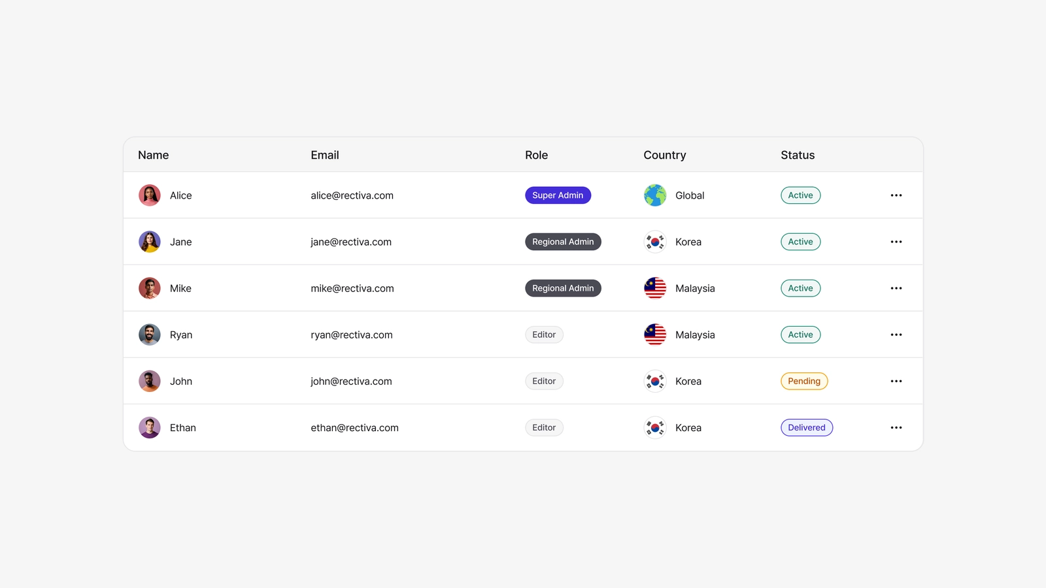The width and height of the screenshot is (1046, 588).
Task: Click the Korea flag in Ethan's row
Action: coord(655,427)
